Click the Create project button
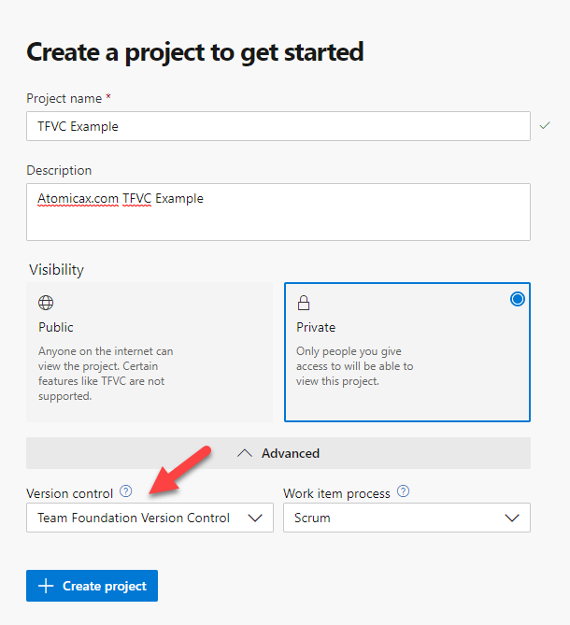The image size is (570, 625). click(93, 586)
